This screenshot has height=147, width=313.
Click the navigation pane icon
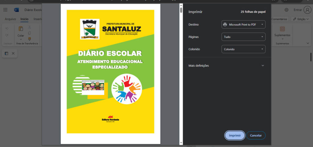coord(6,54)
